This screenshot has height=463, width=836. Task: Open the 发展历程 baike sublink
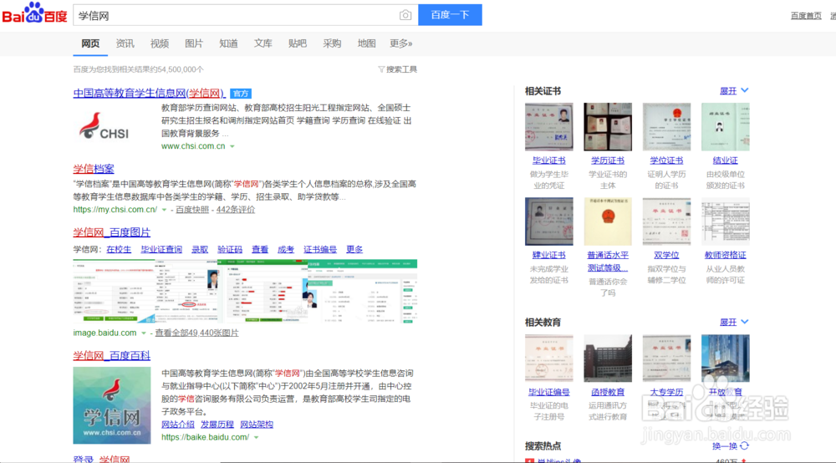coord(217,425)
